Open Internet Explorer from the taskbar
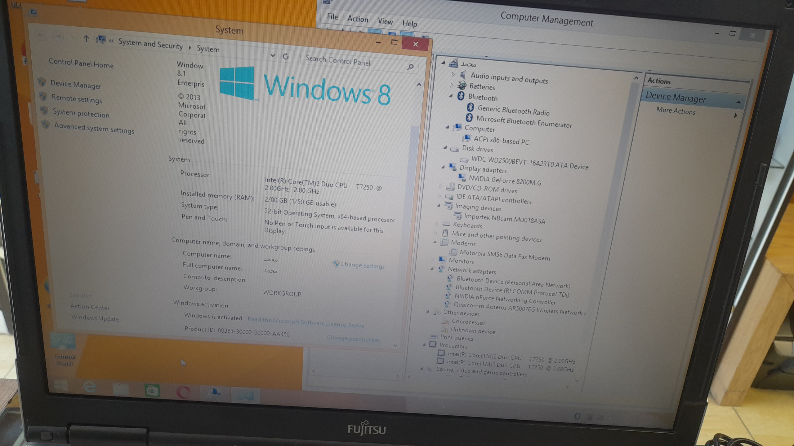This screenshot has width=794, height=446. [90, 387]
